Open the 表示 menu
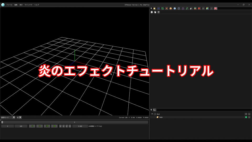The width and height of the screenshot is (252, 142). click(x=21, y=5)
